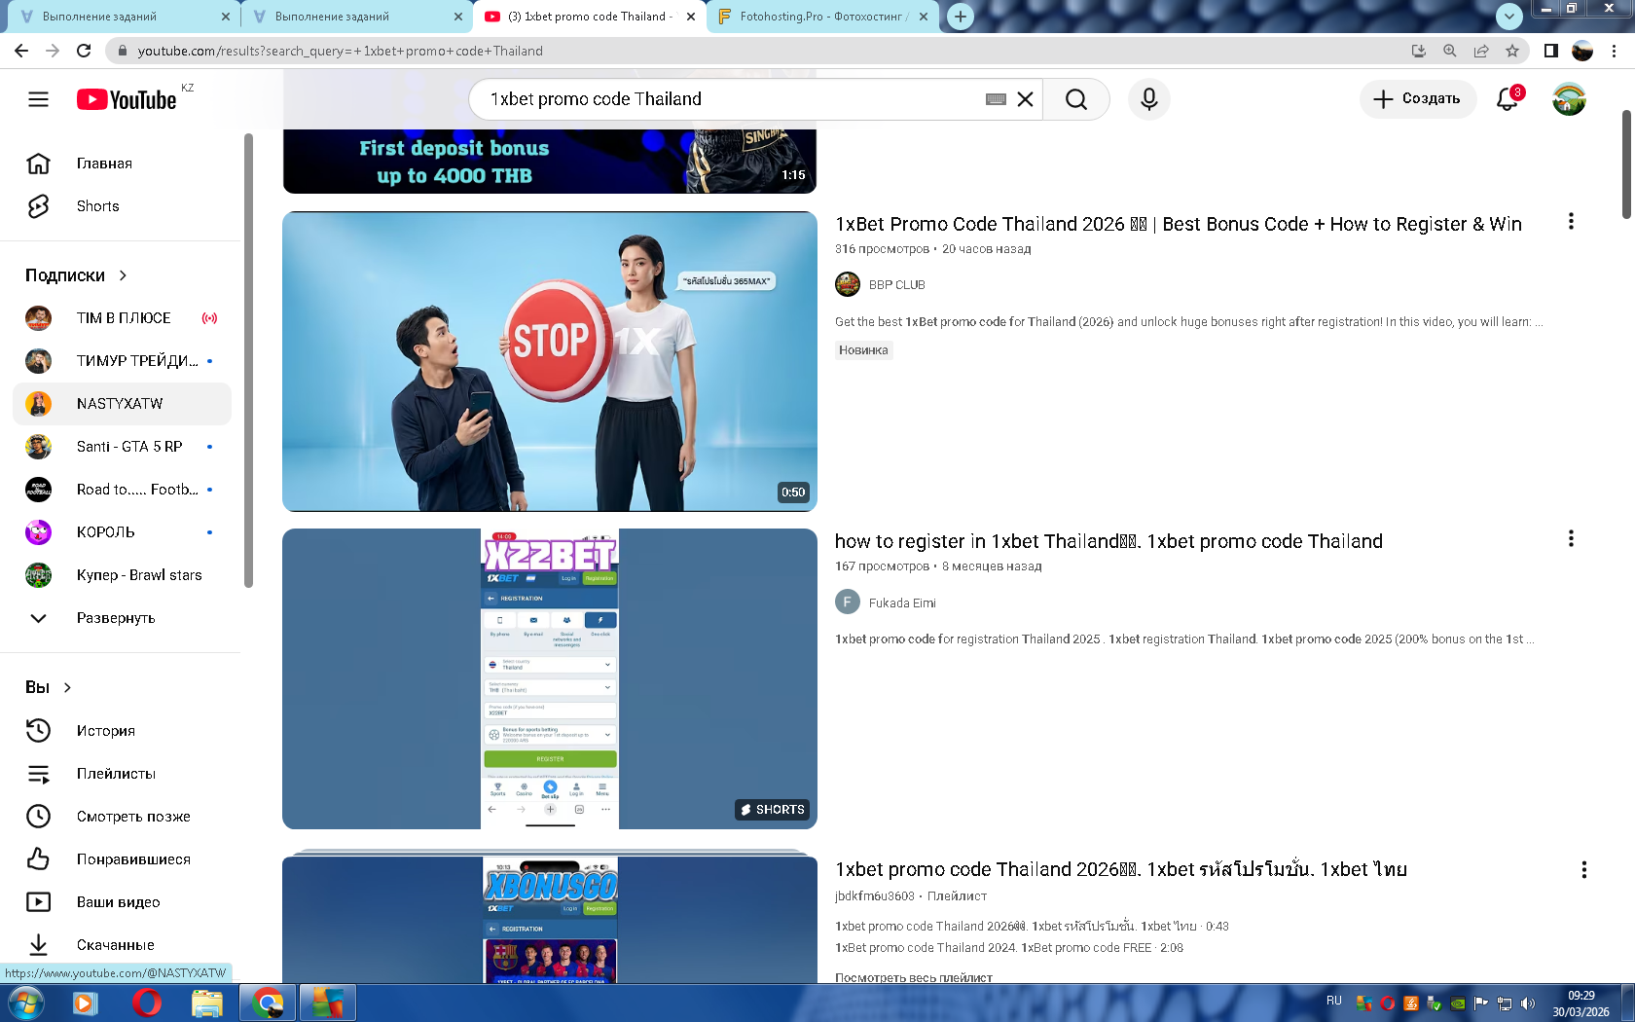Open the volume control in system tray
The image size is (1635, 1022).
[x=1528, y=1003]
